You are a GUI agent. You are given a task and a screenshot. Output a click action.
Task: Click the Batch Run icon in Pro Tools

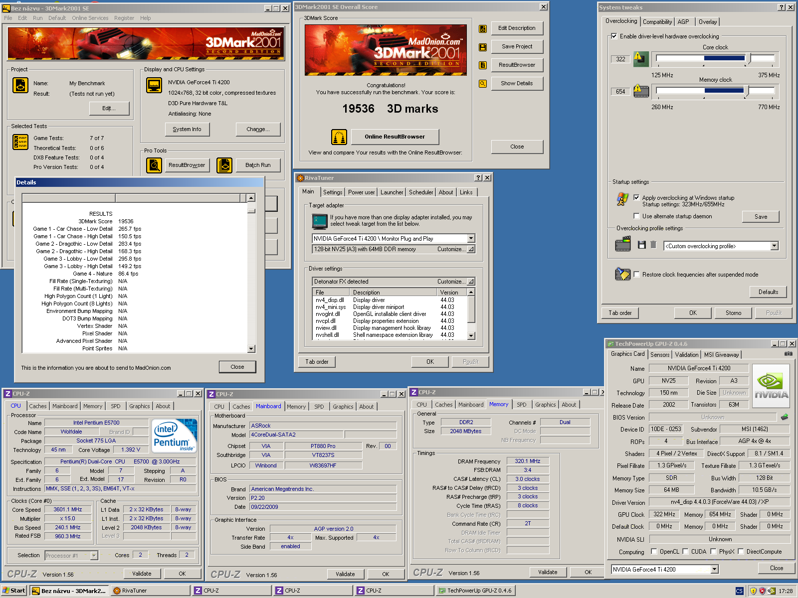click(224, 165)
